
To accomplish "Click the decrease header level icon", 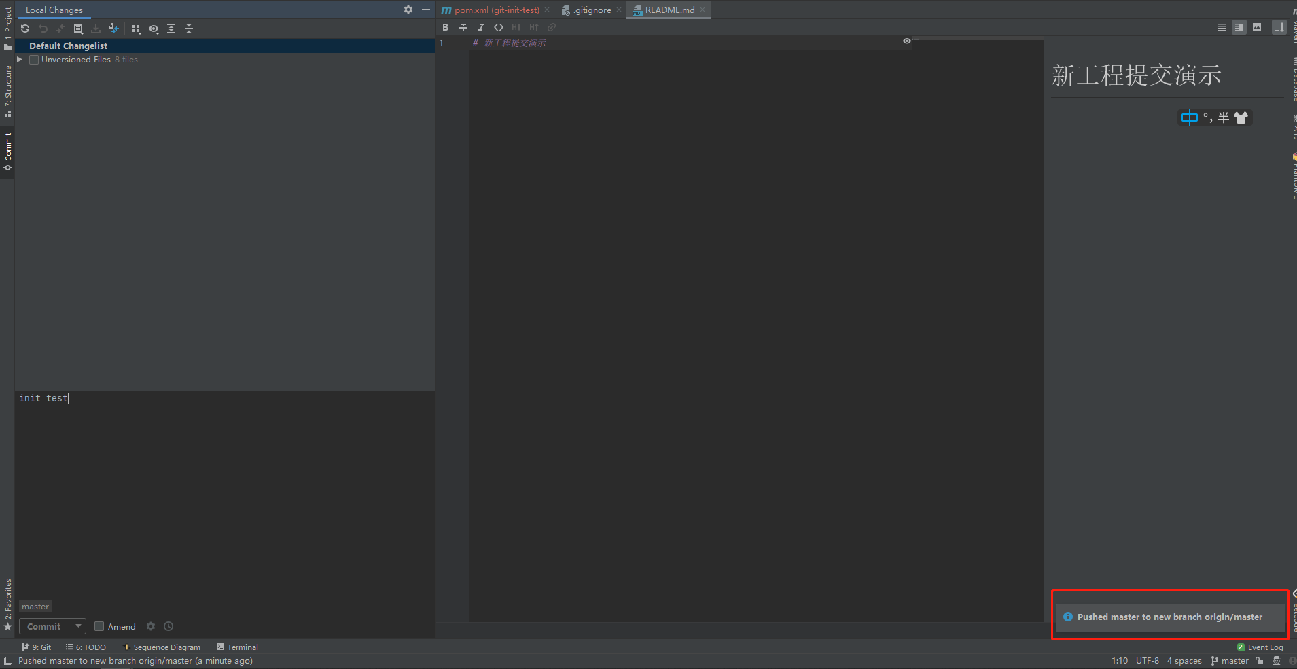I will point(516,27).
